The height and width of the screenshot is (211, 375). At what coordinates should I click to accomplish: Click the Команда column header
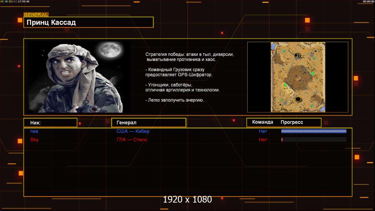262,122
